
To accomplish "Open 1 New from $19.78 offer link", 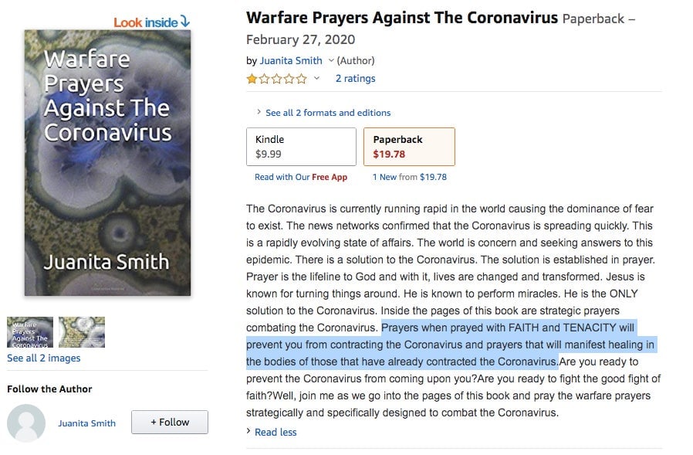I will tap(409, 177).
